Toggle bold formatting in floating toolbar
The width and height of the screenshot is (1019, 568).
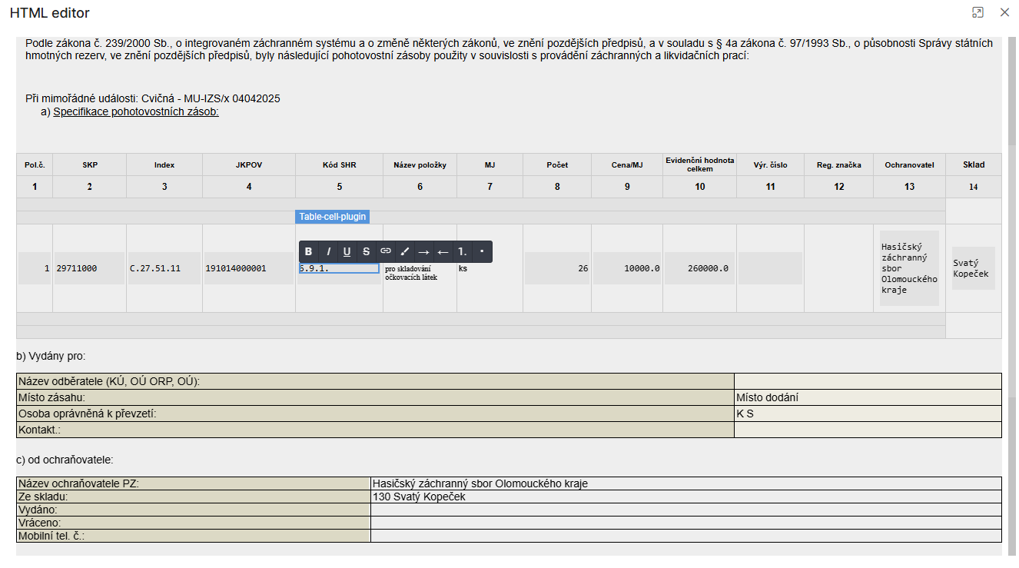[x=309, y=251]
